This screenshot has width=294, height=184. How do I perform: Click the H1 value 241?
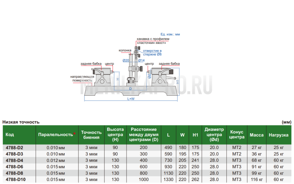tap(195, 160)
